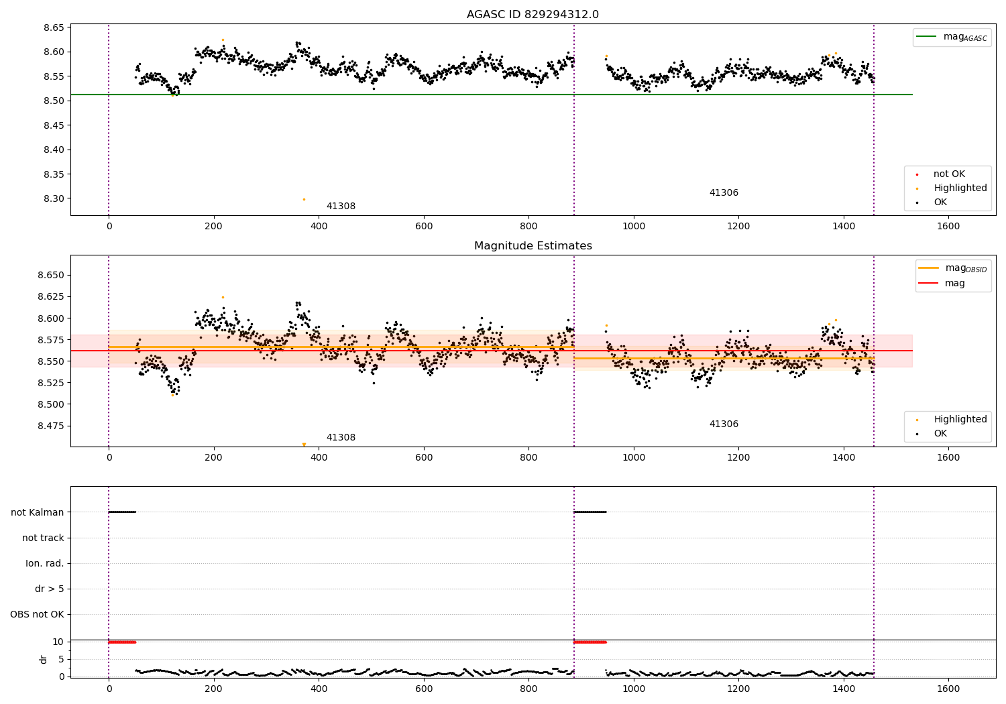Click the "8.30" y-tick of the top plot
This screenshot has height=704, width=1006.
[54, 199]
